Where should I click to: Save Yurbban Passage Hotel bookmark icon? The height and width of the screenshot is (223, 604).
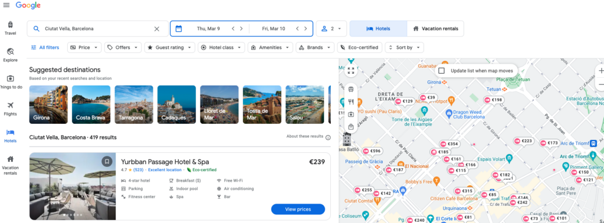(107, 162)
